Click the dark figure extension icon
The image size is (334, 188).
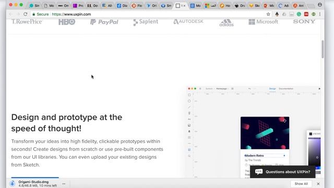[x=277, y=14]
